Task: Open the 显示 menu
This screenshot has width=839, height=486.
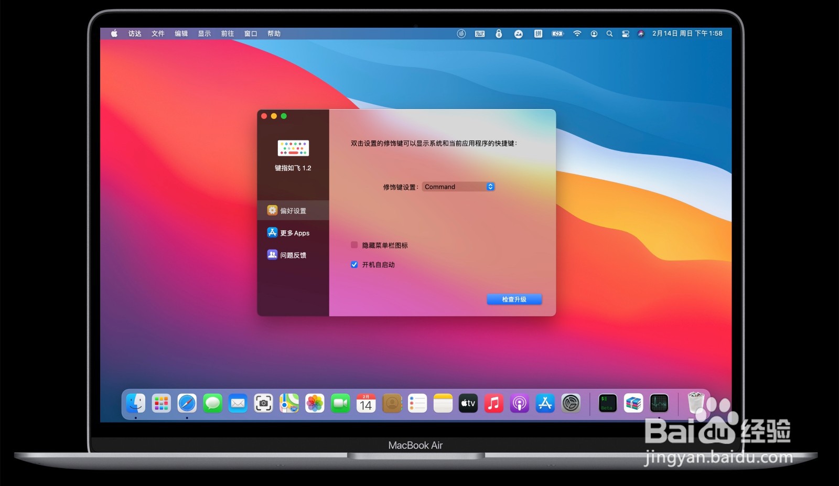Action: (x=204, y=34)
